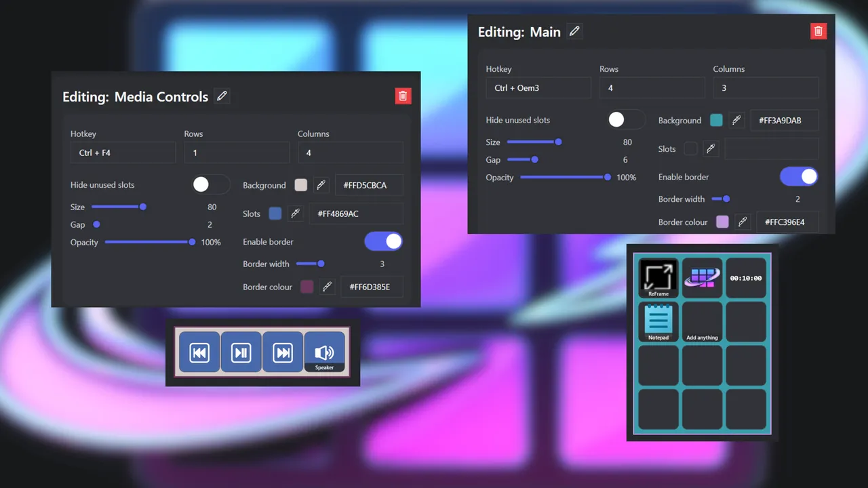
Task: Click the #FF3A9DAB background hex field
Action: (x=785, y=120)
